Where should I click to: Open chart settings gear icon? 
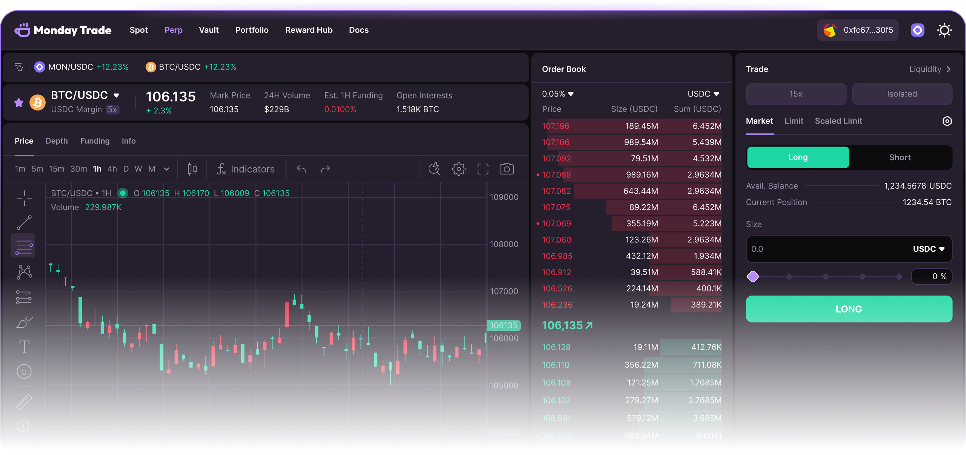coord(458,169)
